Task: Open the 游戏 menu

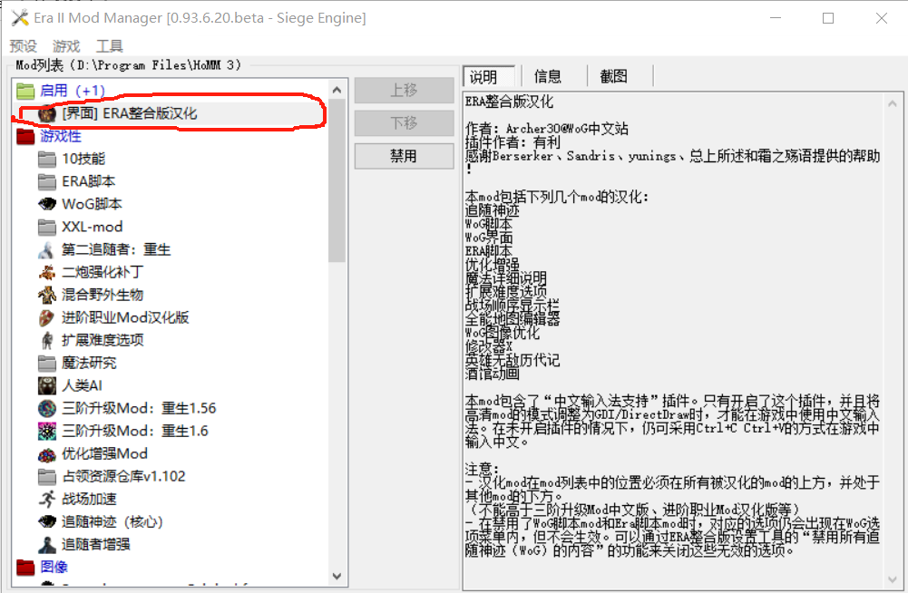Action: coord(66,45)
